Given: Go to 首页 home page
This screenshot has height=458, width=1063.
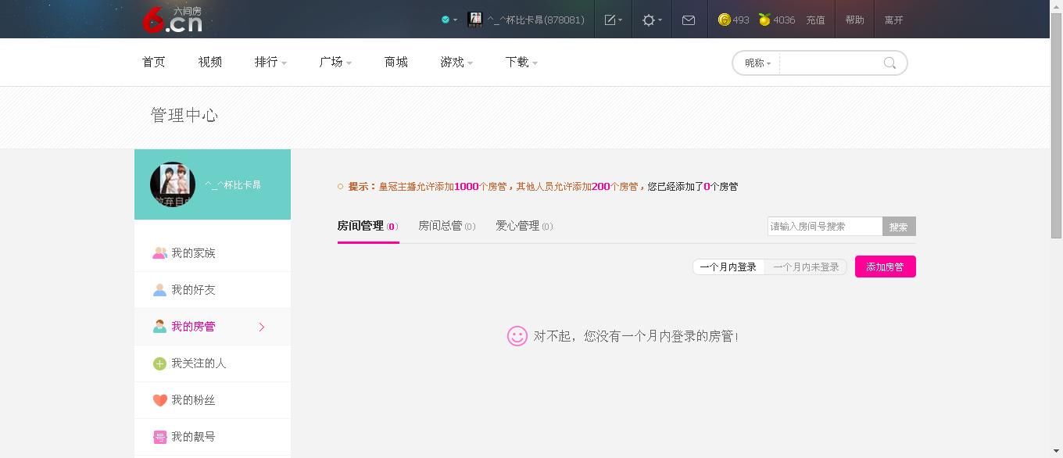Looking at the screenshot, I should (x=154, y=62).
